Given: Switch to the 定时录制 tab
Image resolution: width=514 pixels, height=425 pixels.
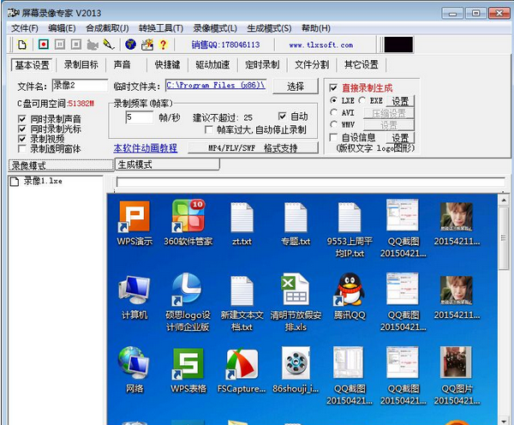Looking at the screenshot, I should [x=260, y=64].
